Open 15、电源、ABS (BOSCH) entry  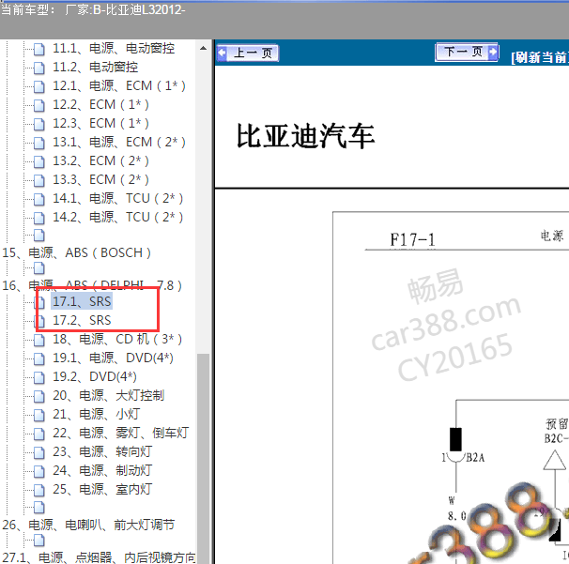(77, 252)
